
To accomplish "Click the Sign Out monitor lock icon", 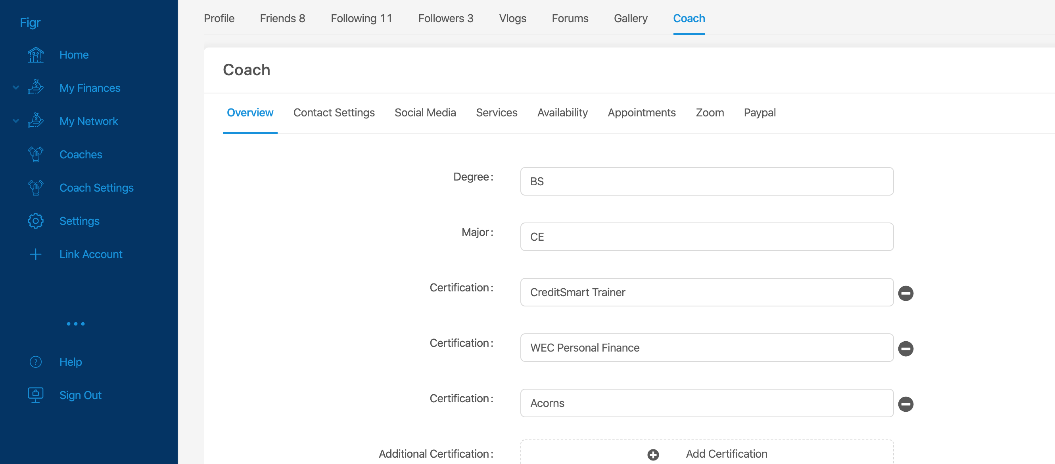I will [36, 395].
